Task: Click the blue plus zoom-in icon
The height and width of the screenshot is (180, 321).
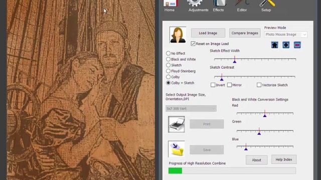Action: 286,45
